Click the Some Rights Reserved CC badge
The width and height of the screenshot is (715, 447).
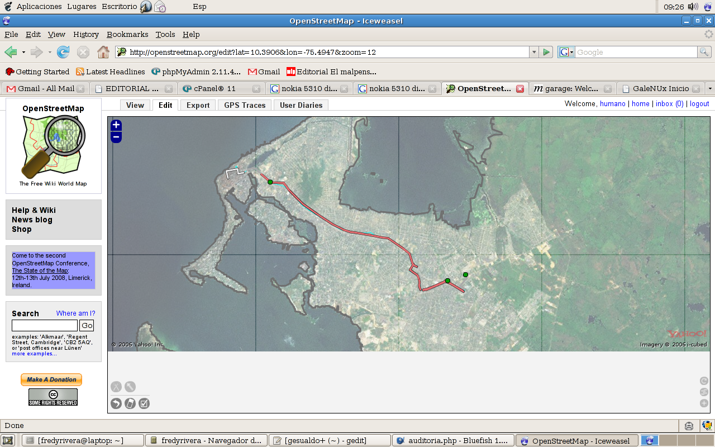click(x=53, y=397)
